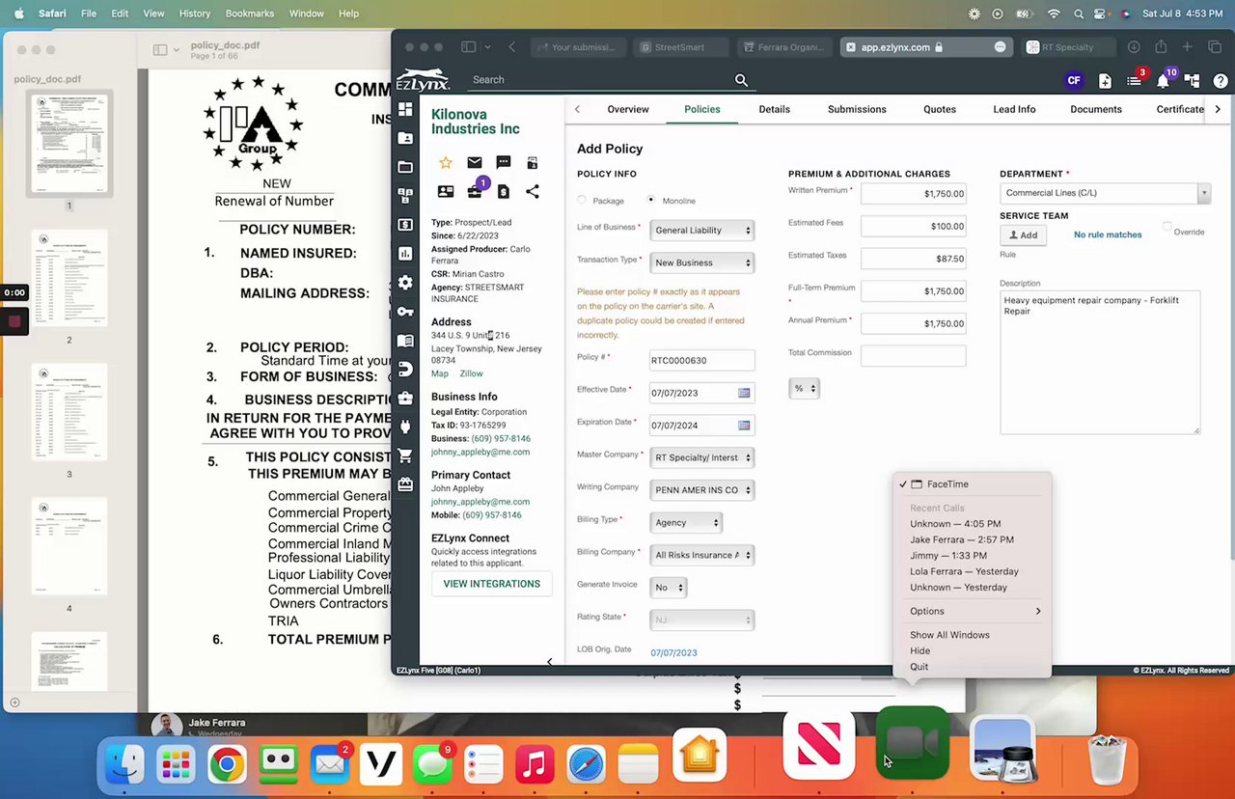
Task: Open the settings gear in EZLynx sidebar
Action: [x=405, y=283]
